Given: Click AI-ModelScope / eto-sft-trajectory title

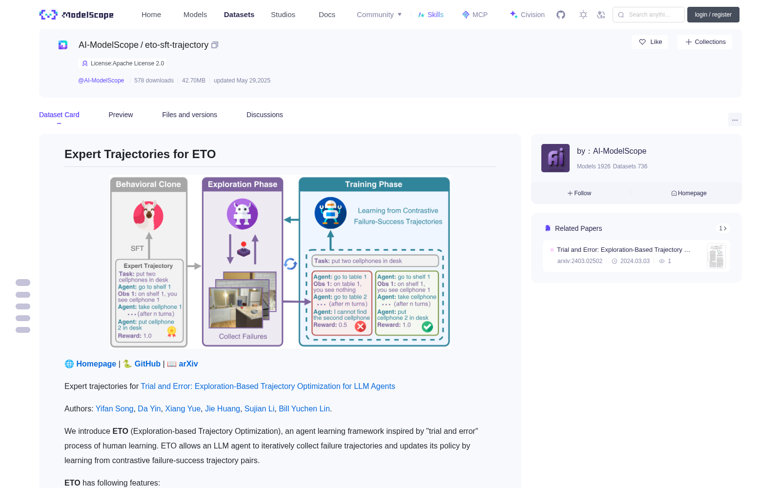Looking at the screenshot, I should pyautogui.click(x=144, y=45).
